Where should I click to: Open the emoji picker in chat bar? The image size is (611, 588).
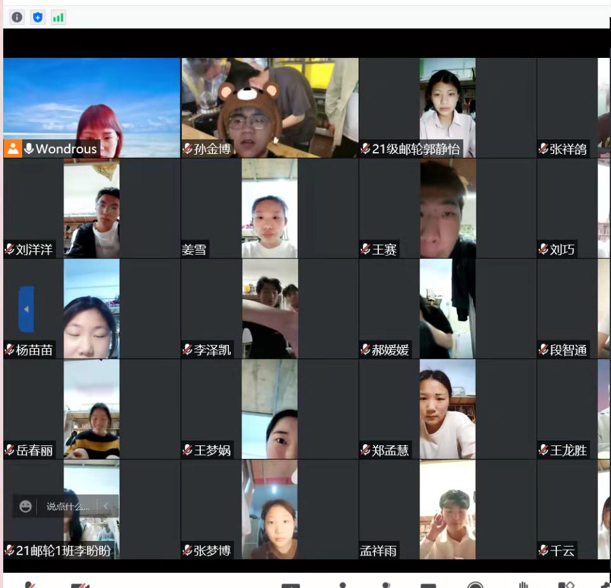click(25, 507)
